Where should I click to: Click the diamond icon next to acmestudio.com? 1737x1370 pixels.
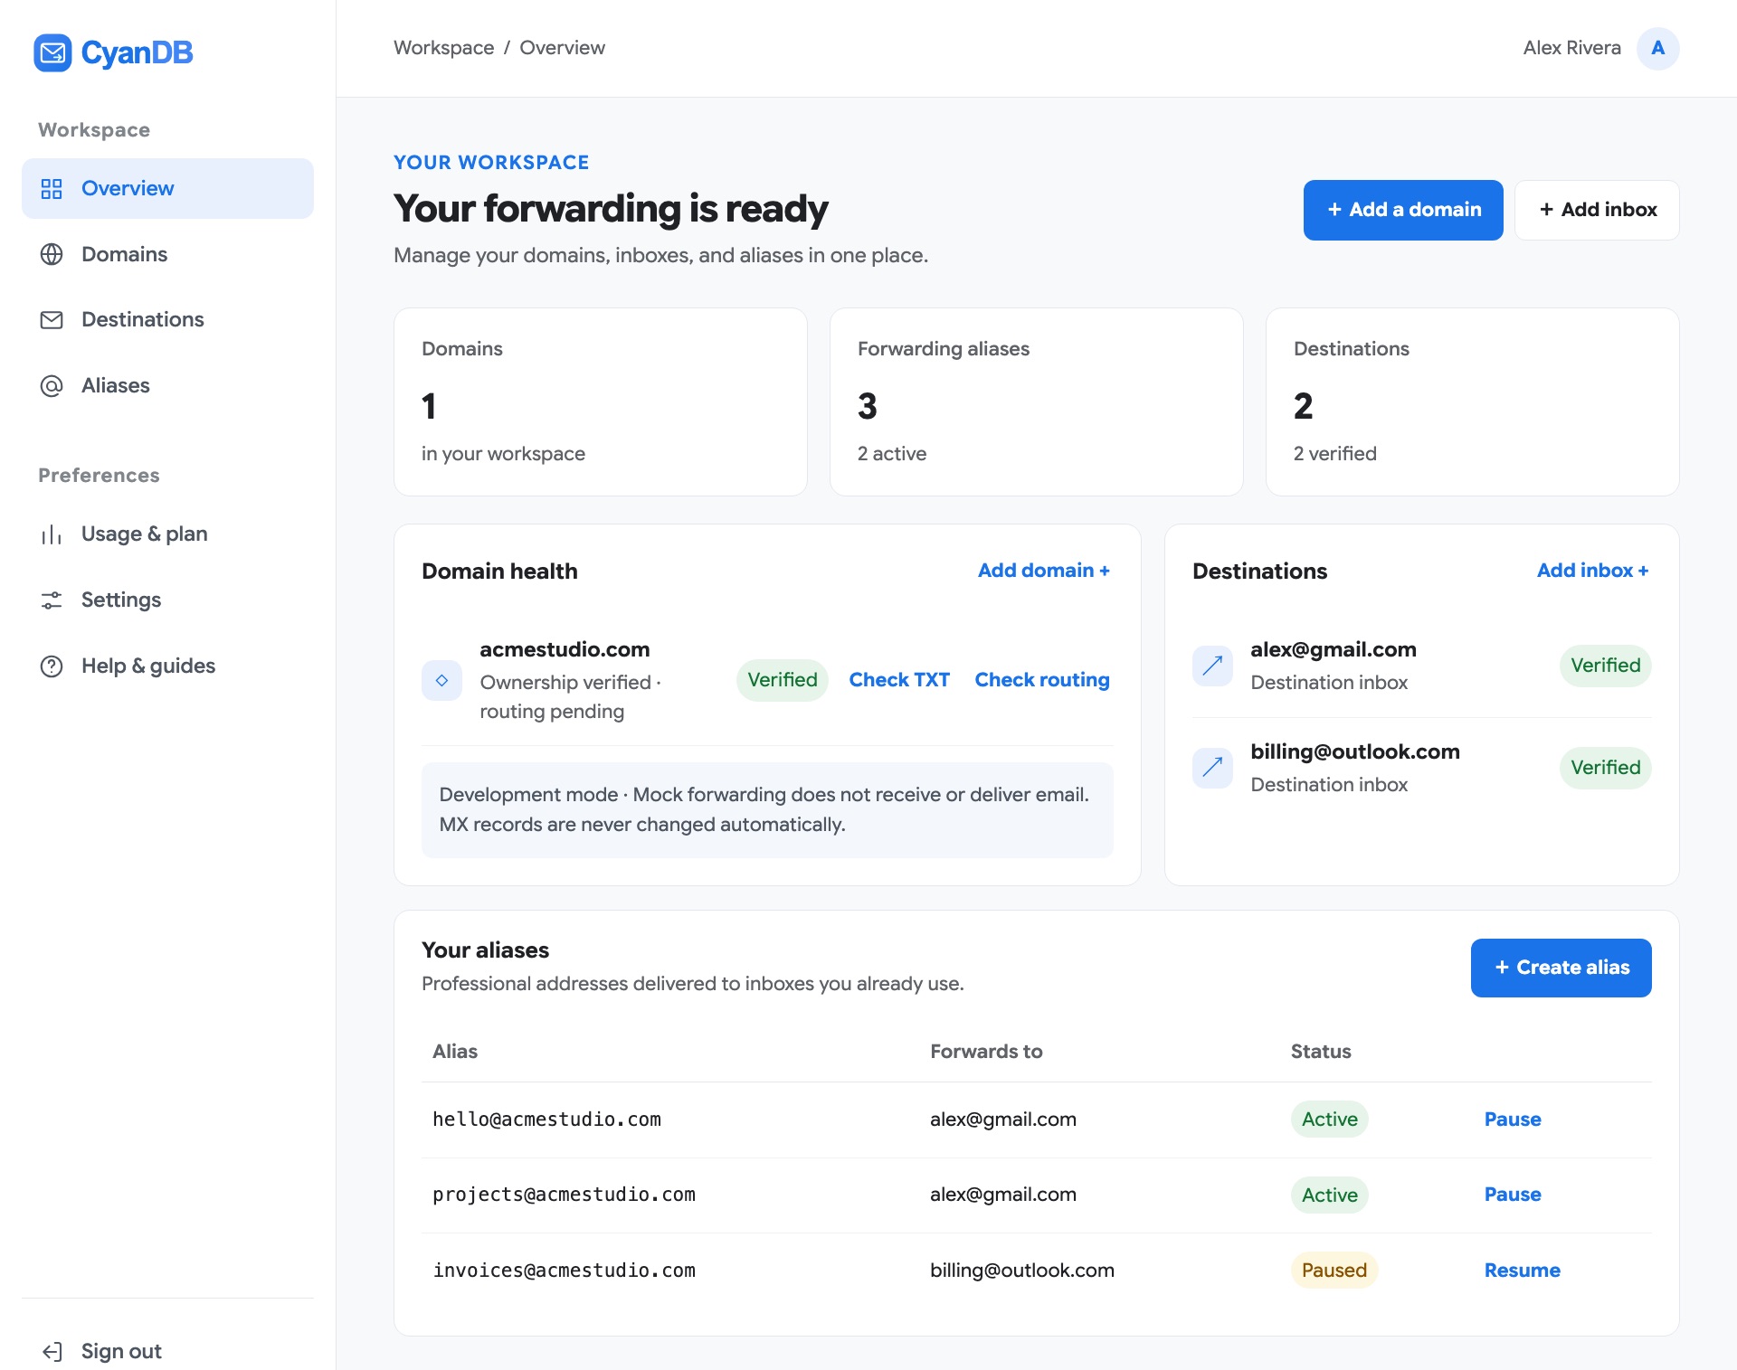[441, 680]
